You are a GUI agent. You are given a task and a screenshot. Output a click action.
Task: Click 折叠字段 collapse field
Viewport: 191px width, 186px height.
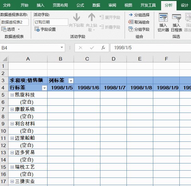tap(110, 27)
